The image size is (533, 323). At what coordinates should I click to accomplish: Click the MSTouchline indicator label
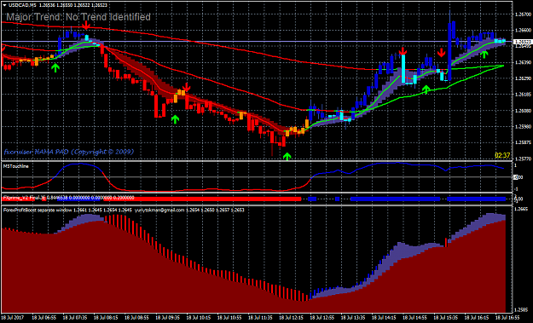[x=15, y=166]
